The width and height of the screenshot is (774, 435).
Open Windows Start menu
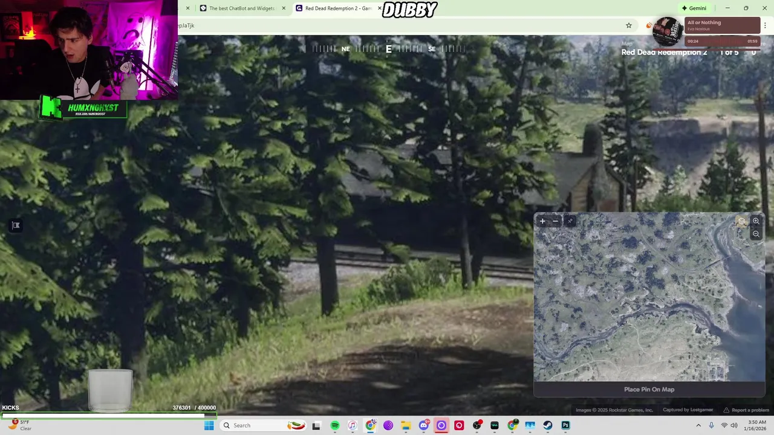point(209,425)
